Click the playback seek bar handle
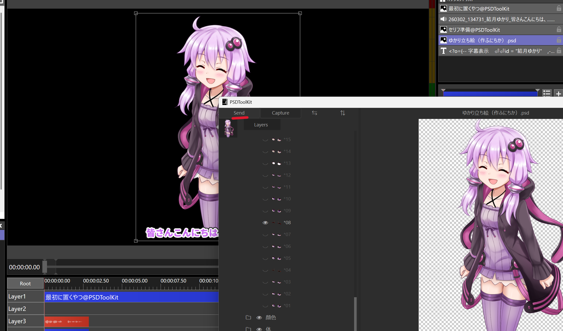 pyautogui.click(x=45, y=267)
